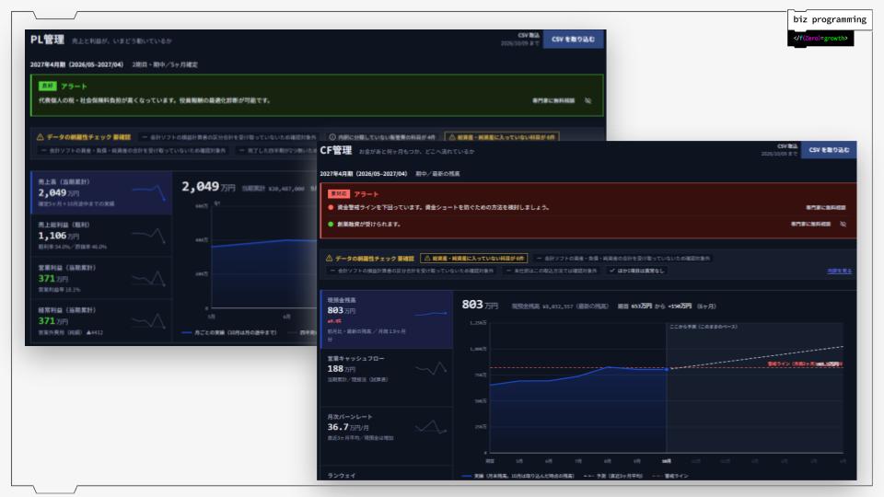Click the checkmark chip ほか項目は異常なし in CF管理
884x497 pixels.
tap(636, 271)
